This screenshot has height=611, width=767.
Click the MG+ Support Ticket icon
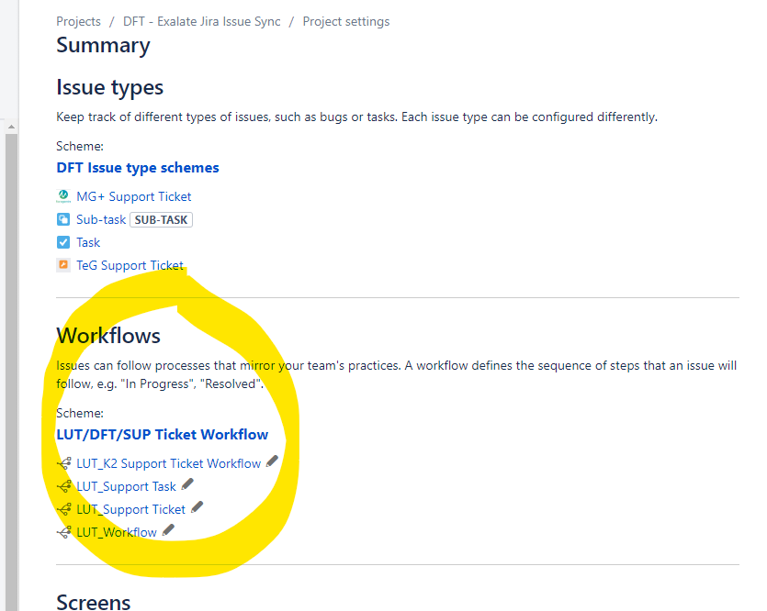(x=63, y=196)
